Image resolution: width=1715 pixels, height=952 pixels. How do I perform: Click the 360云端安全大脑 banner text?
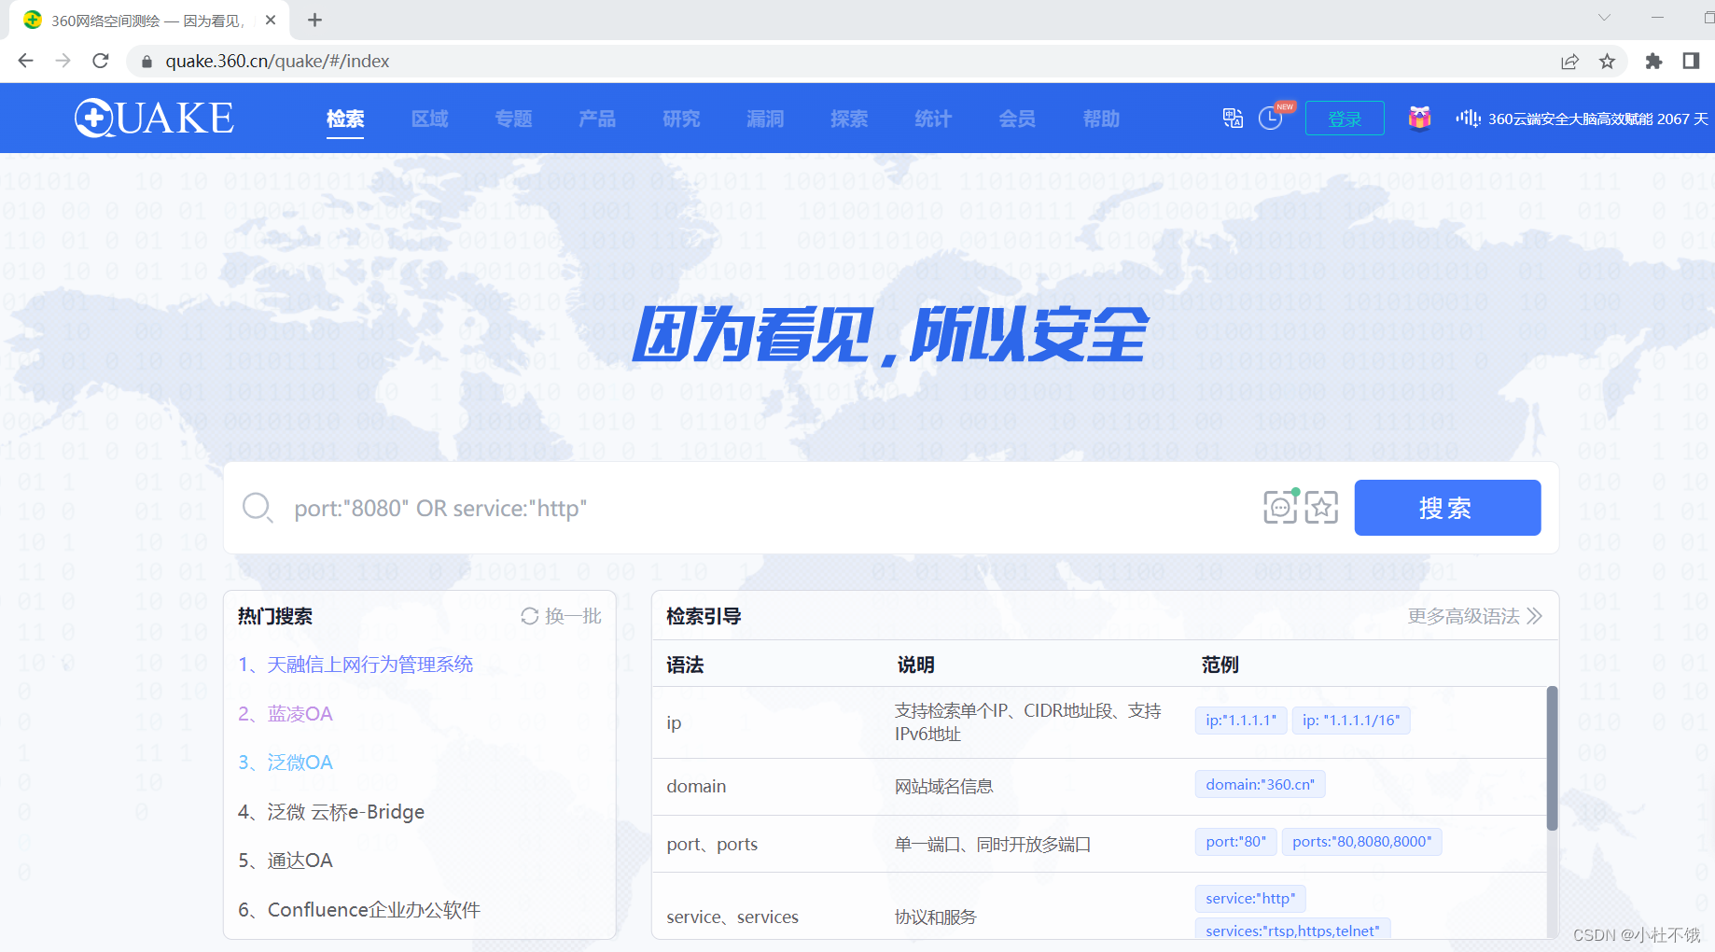point(1597,119)
